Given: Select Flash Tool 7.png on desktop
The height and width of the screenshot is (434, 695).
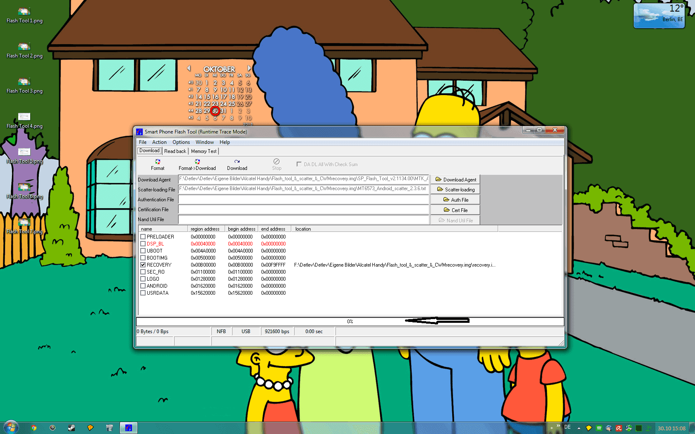Looking at the screenshot, I should pos(24,226).
